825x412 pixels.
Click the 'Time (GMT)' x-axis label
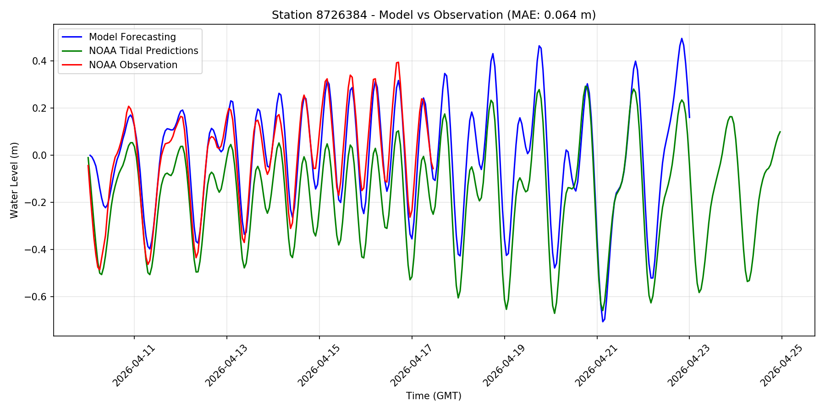pyautogui.click(x=434, y=396)
